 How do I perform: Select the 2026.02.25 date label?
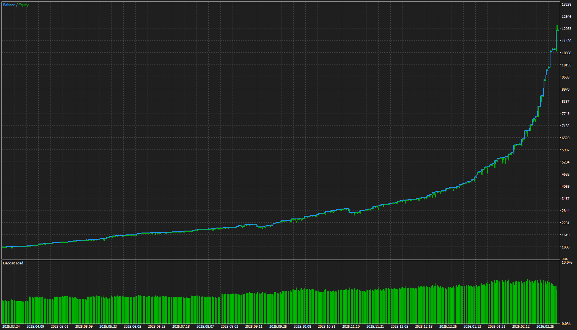coord(545,326)
